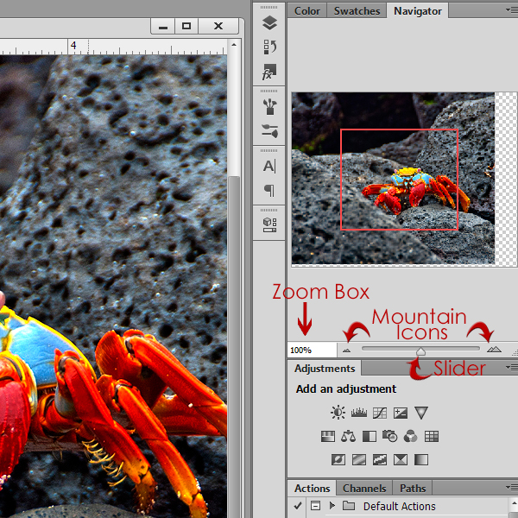Add a Levels adjustment

(358, 413)
